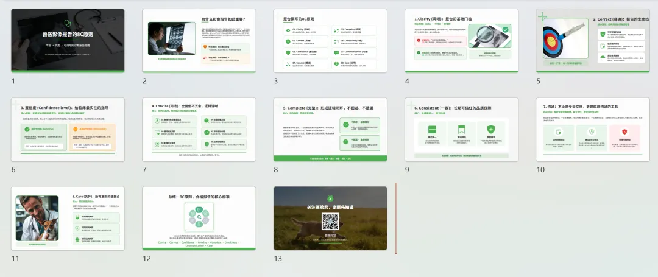Click slide number label 7
The width and height of the screenshot is (658, 277).
(144, 170)
